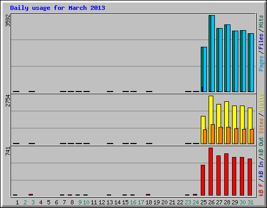Click day label 25 on the x-axis
267x208 pixels.
[x=203, y=202]
